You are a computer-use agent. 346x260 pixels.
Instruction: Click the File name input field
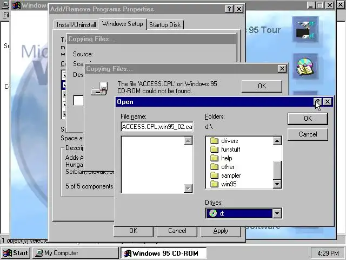tap(157, 127)
